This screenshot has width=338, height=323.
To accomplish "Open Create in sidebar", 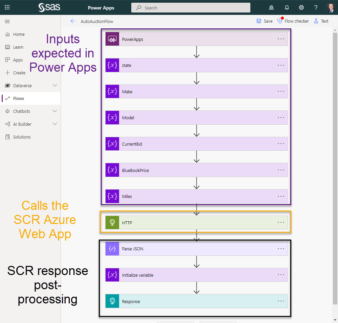I will (x=30, y=73).
